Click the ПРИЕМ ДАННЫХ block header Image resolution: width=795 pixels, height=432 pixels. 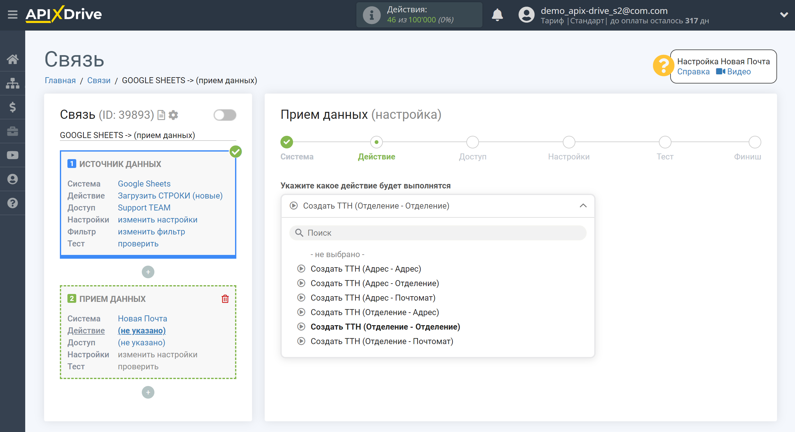coord(112,299)
